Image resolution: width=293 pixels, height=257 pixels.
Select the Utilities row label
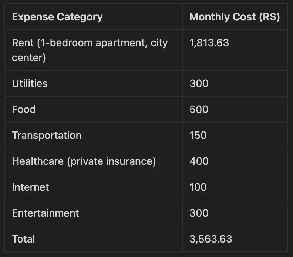click(x=30, y=83)
